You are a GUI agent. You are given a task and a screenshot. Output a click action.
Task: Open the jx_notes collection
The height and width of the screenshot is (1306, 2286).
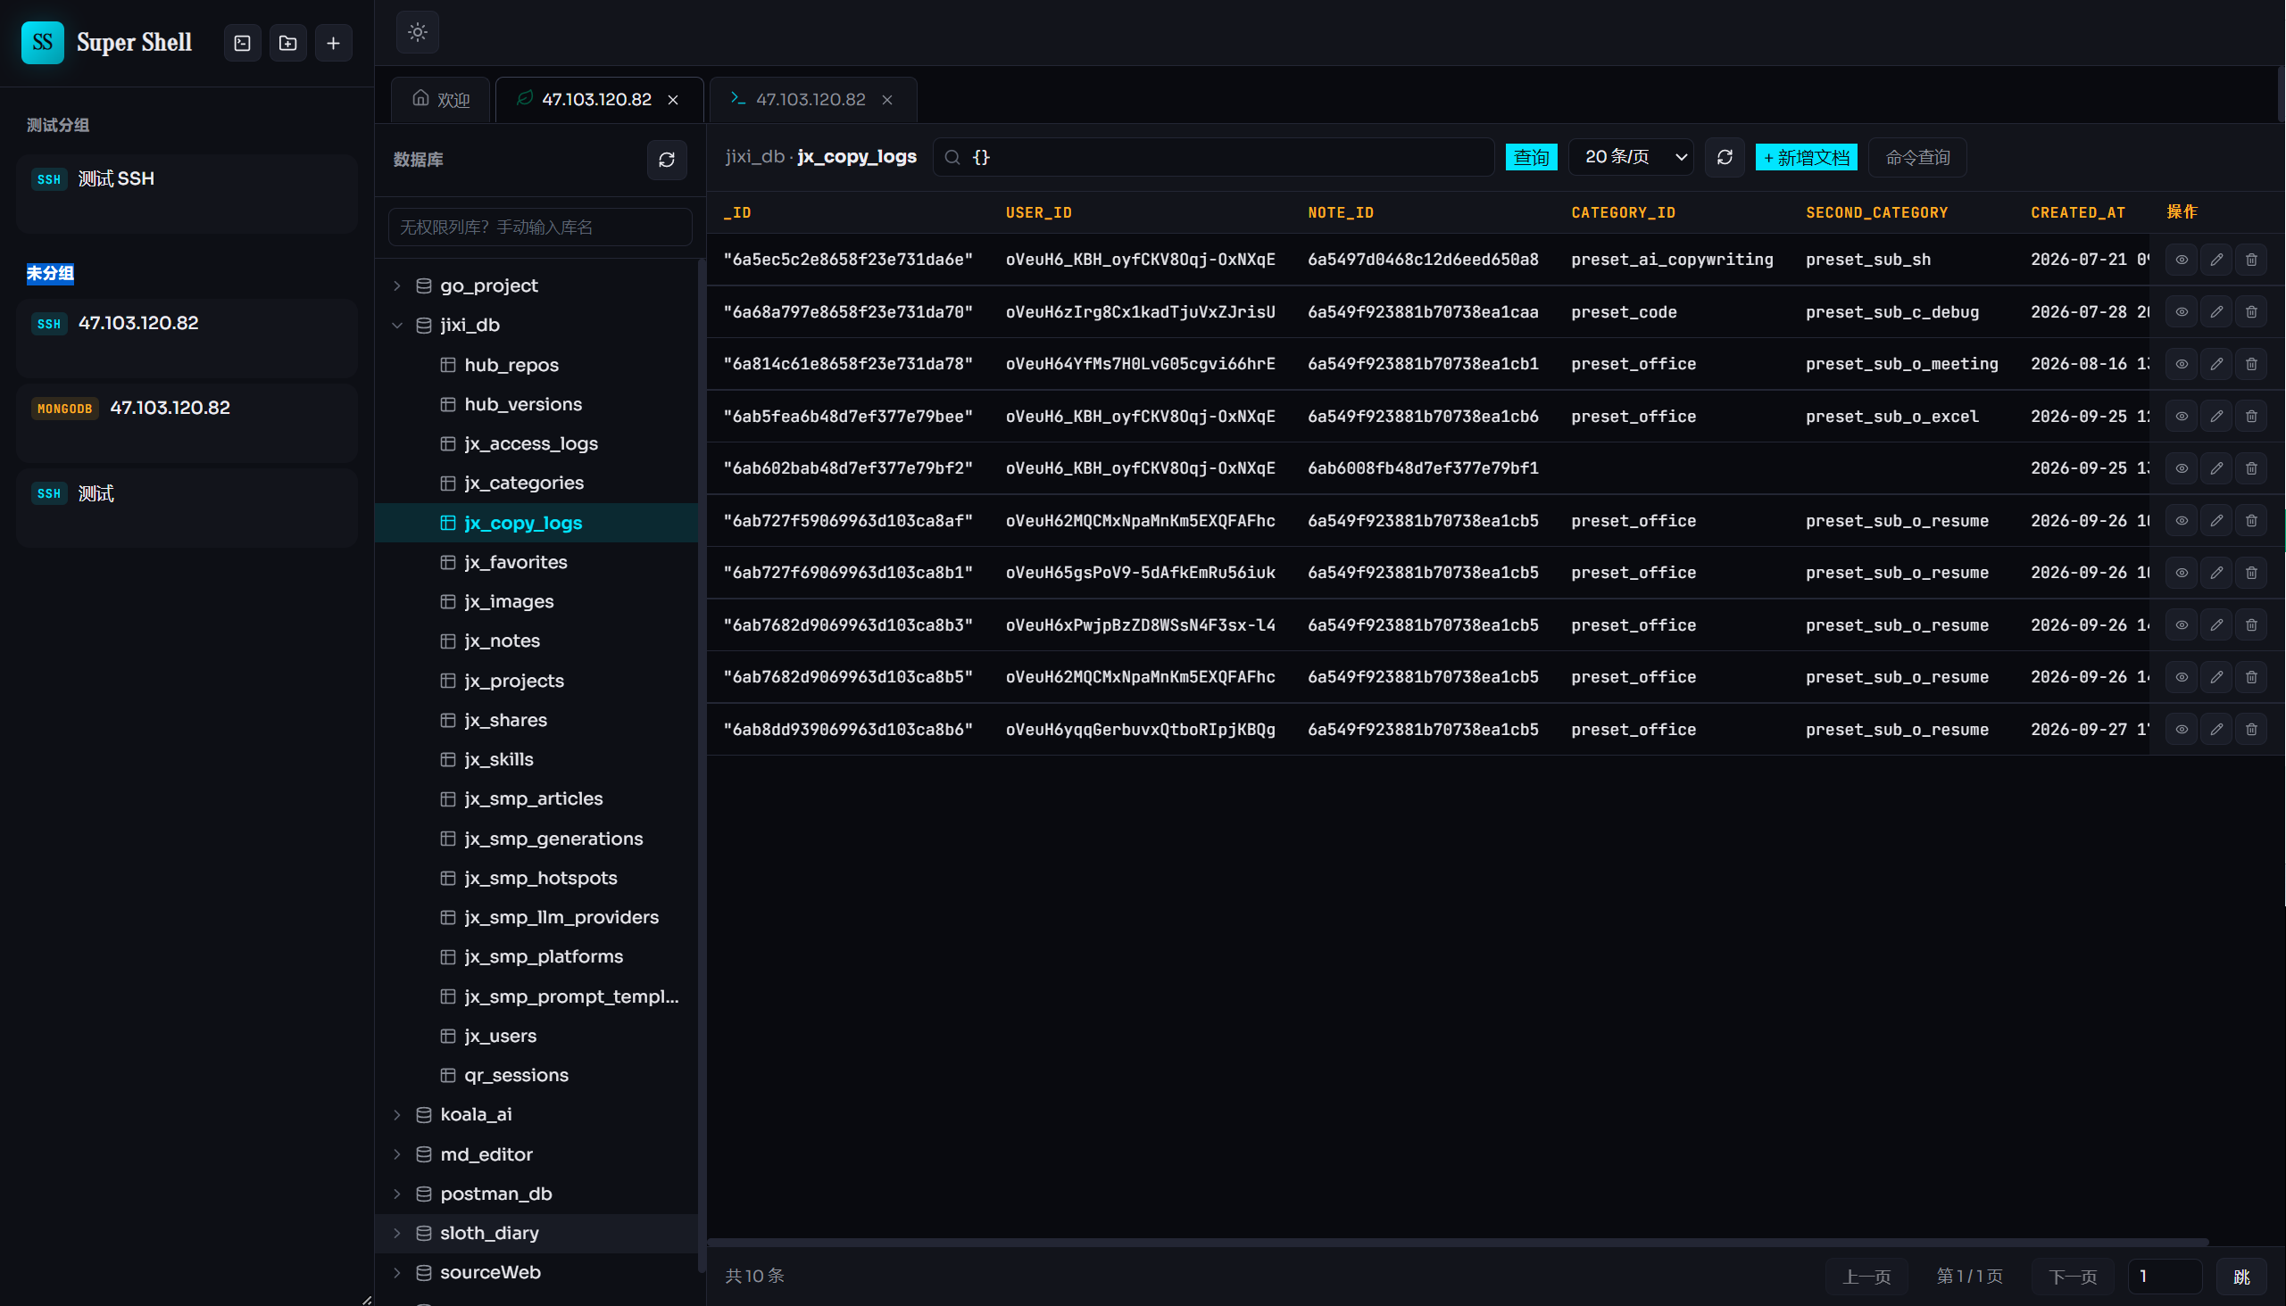pos(536,641)
